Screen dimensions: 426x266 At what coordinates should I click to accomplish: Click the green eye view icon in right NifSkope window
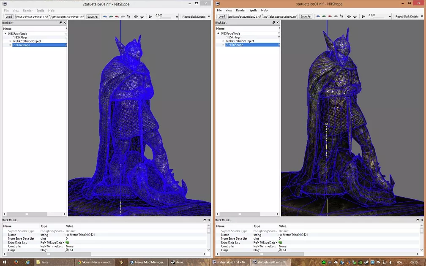click(x=324, y=16)
